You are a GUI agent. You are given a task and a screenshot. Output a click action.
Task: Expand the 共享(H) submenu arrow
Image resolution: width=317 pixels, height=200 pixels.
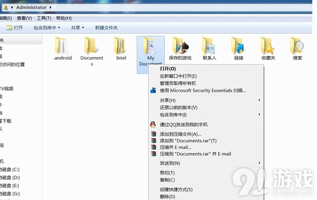coord(259,100)
